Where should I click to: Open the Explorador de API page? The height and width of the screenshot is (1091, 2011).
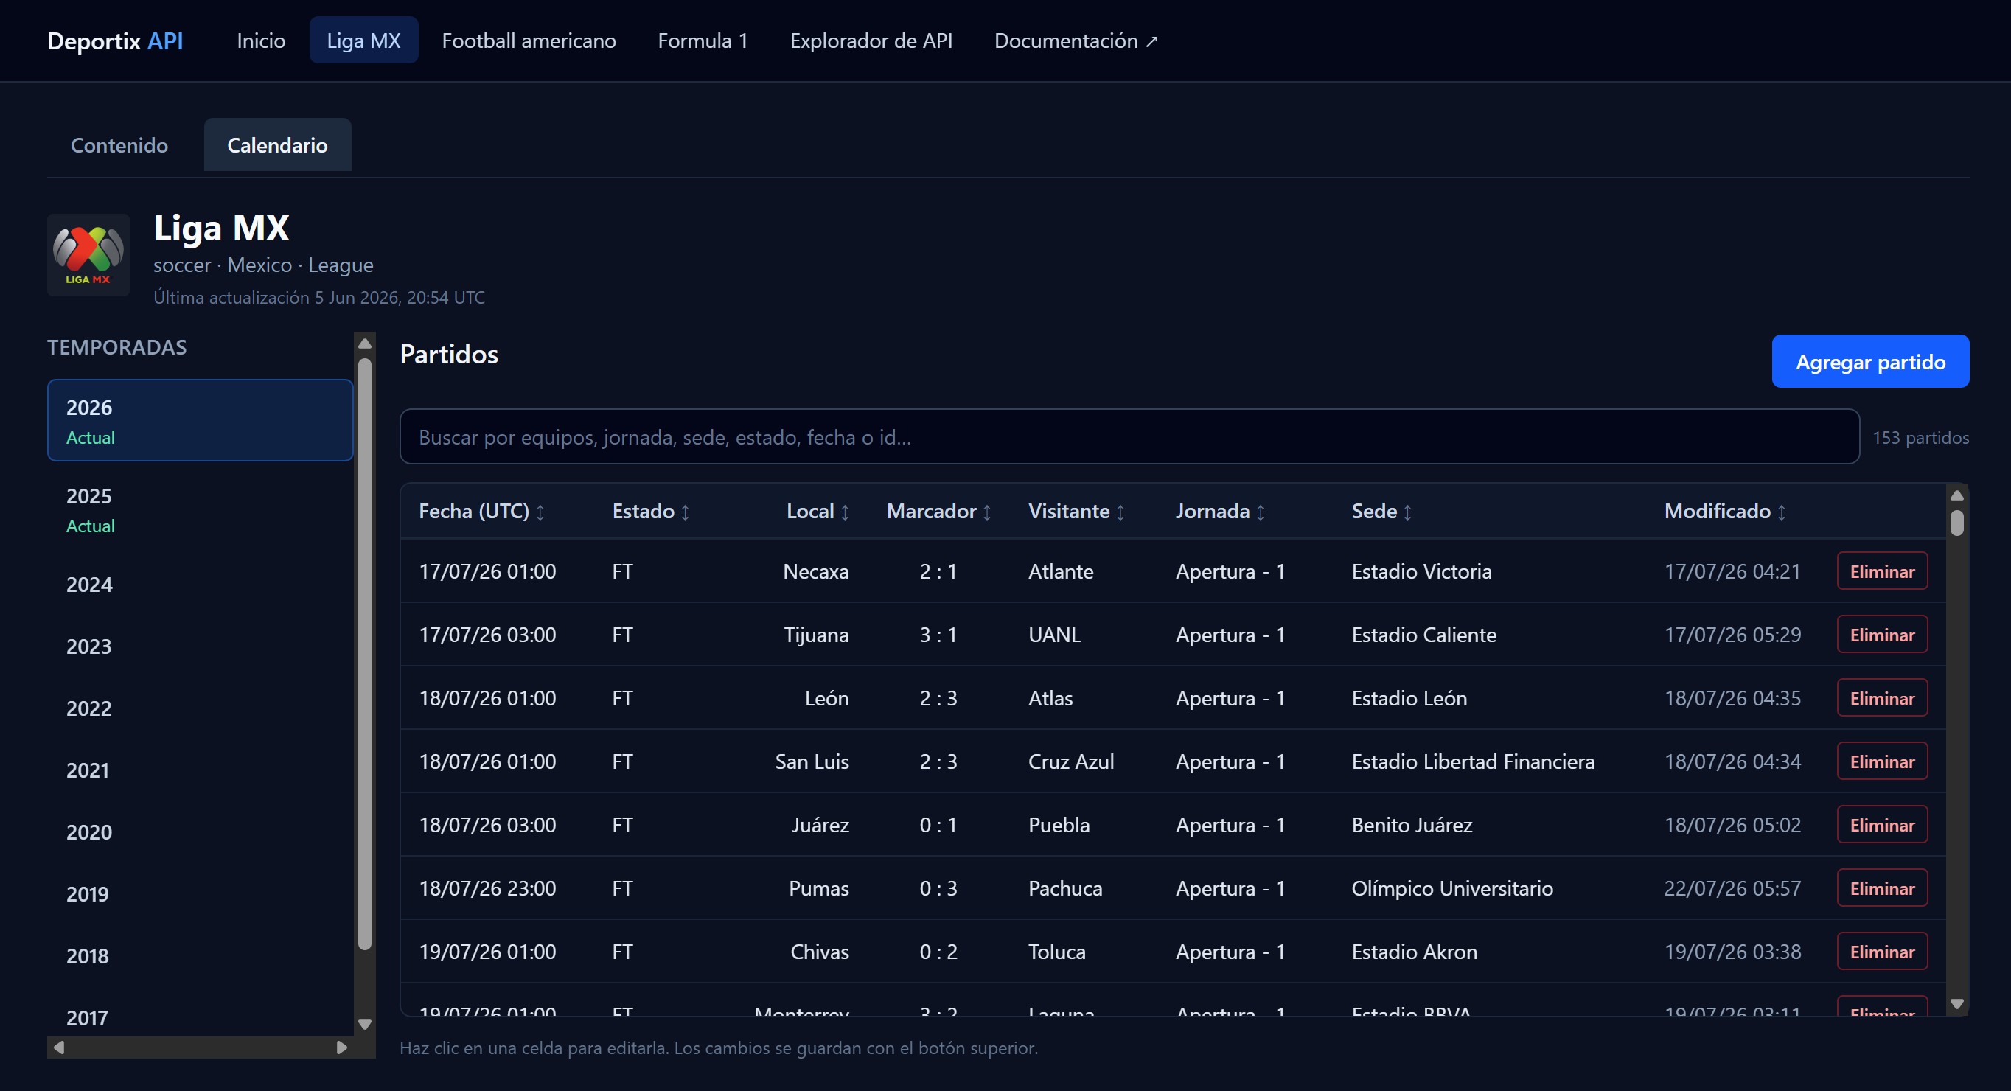871,41
